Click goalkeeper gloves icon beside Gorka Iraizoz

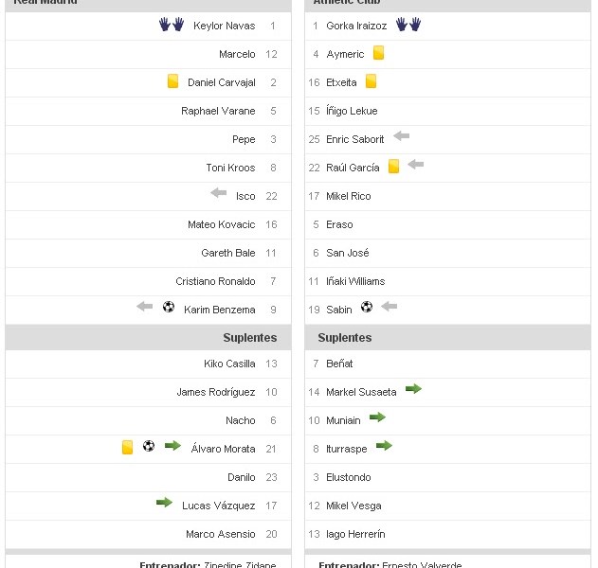coord(408,25)
